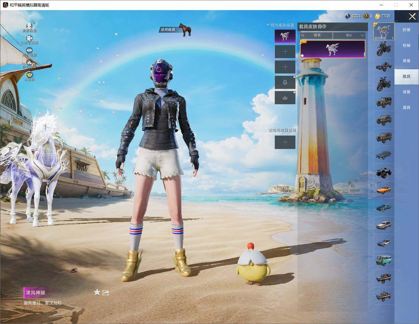419x324 pixels.
Task: Switch to the 时装 tab
Action: (406, 30)
